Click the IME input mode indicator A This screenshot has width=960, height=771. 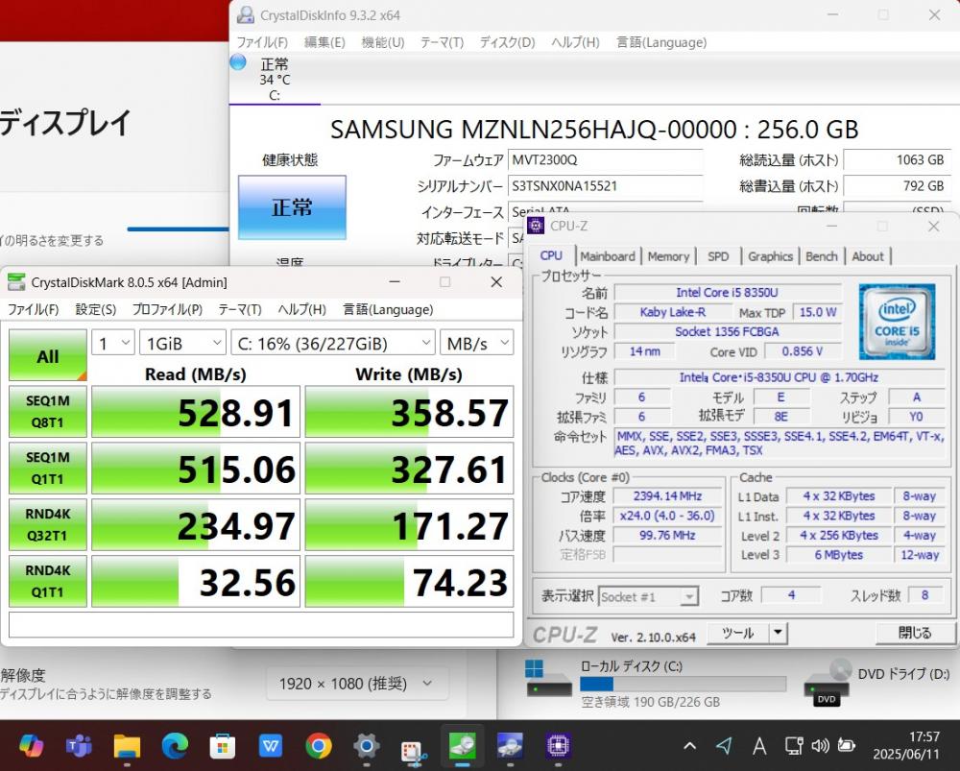[759, 745]
